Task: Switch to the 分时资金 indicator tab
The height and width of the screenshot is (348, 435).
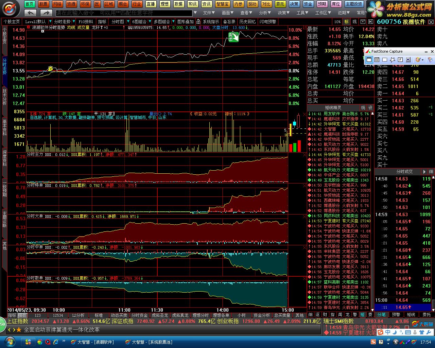Action: [140, 315]
